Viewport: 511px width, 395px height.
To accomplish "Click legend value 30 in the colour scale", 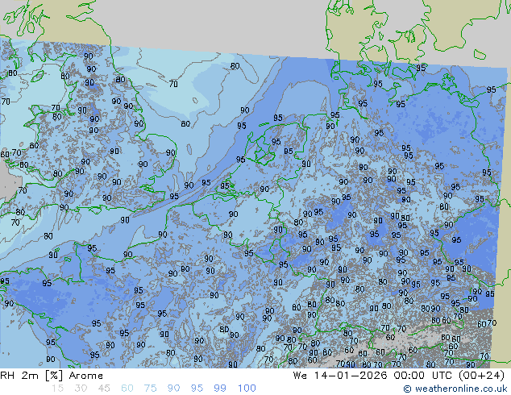I will point(81,389).
